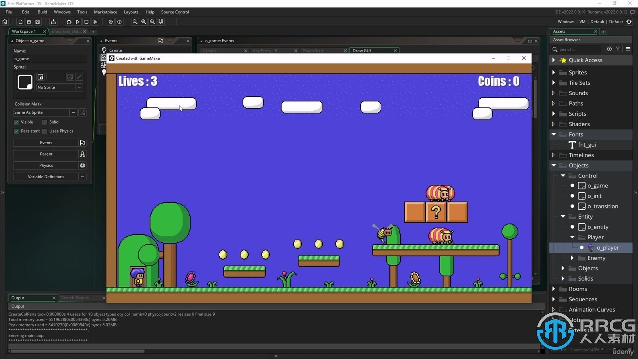
Task: Uncheck the Visible checkbox
Action: tap(16, 122)
